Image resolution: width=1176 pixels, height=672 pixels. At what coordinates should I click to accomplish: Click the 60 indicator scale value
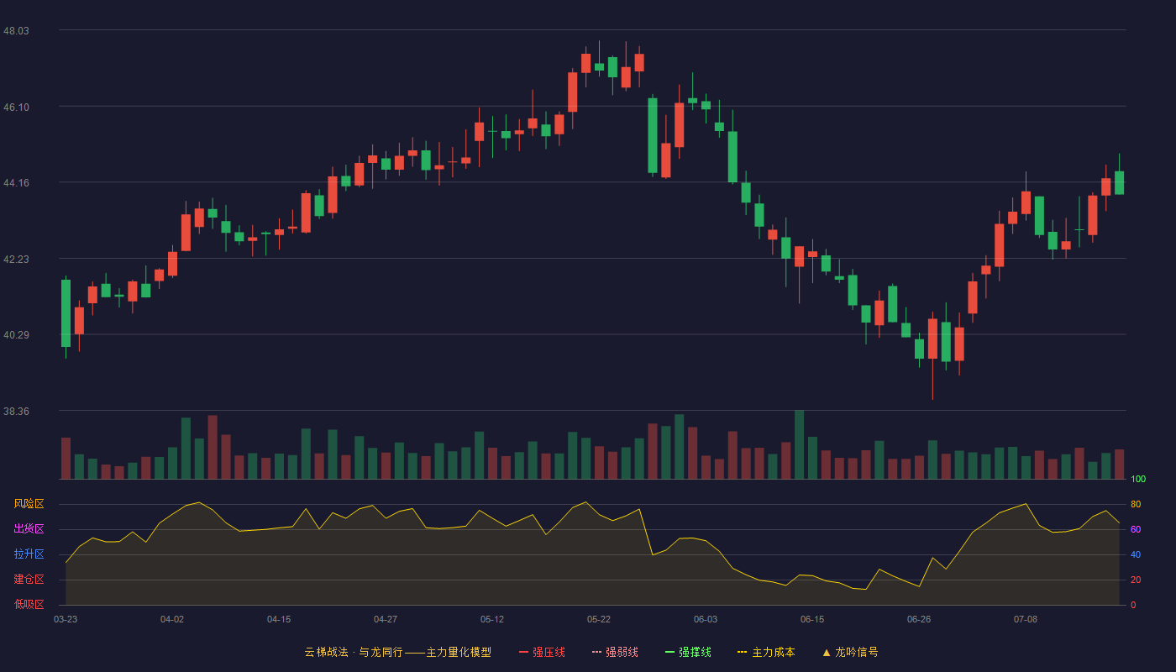(x=1136, y=529)
